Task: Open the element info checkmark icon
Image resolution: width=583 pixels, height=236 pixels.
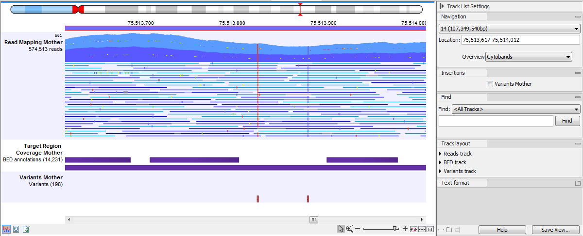Action: 26,229
